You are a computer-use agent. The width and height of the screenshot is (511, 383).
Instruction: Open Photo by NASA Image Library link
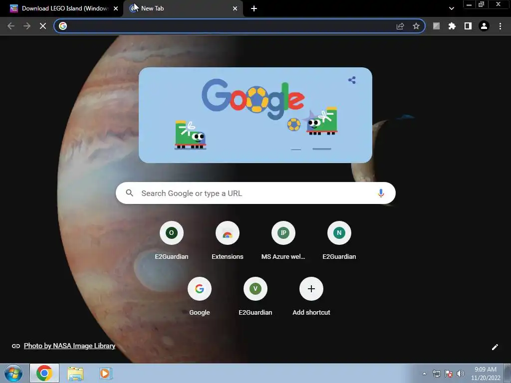69,346
